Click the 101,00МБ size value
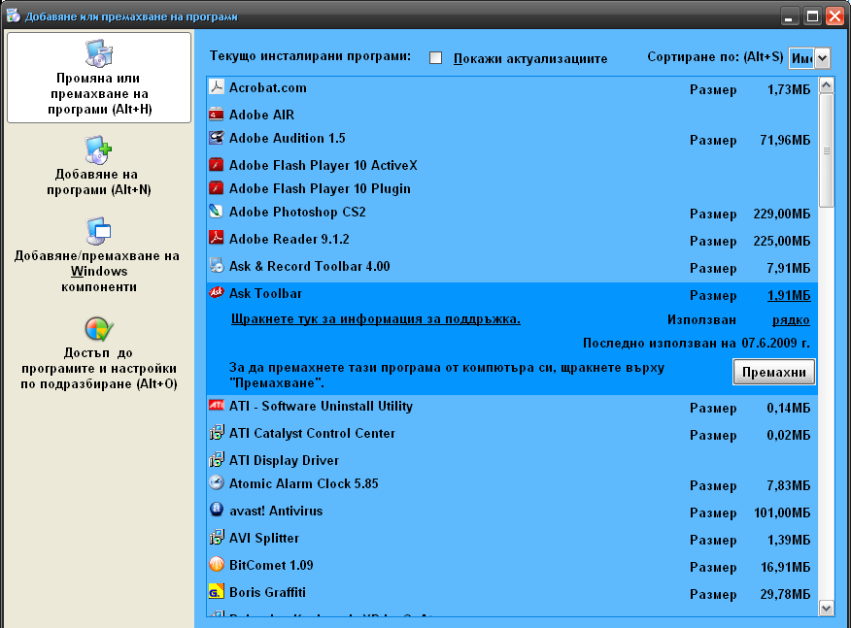 pyautogui.click(x=781, y=513)
